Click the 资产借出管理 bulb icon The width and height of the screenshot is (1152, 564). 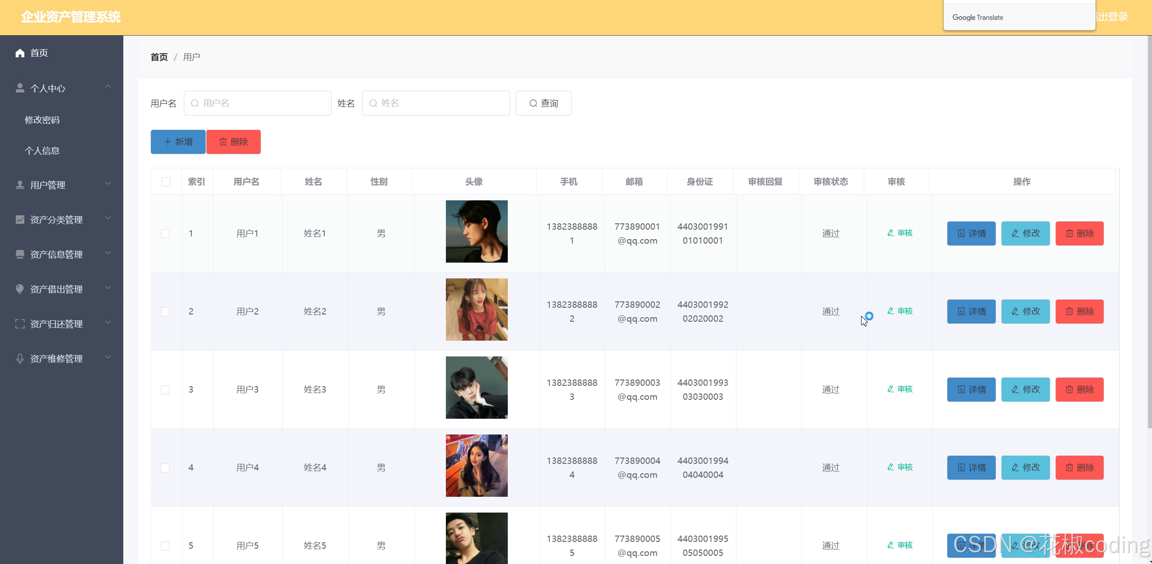pyautogui.click(x=20, y=289)
